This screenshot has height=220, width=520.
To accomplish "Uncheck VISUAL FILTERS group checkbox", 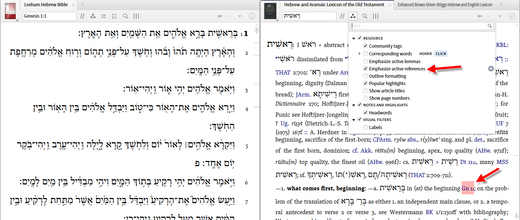I will click(x=360, y=120).
